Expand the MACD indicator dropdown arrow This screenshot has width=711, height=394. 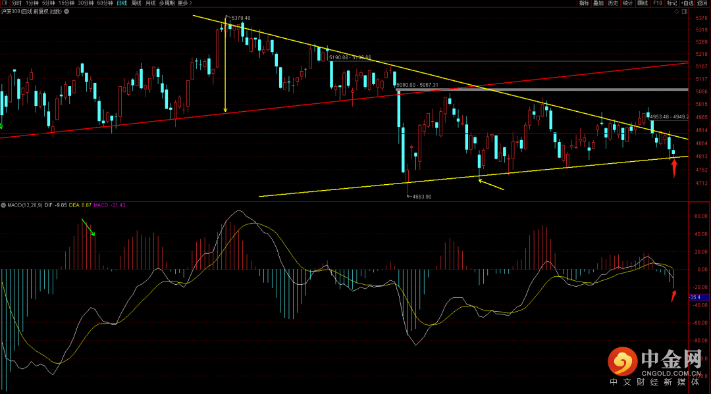click(x=3, y=205)
